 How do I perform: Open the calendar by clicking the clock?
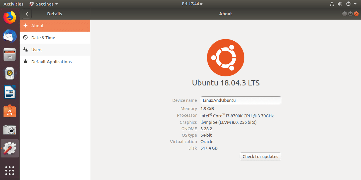[x=192, y=4]
